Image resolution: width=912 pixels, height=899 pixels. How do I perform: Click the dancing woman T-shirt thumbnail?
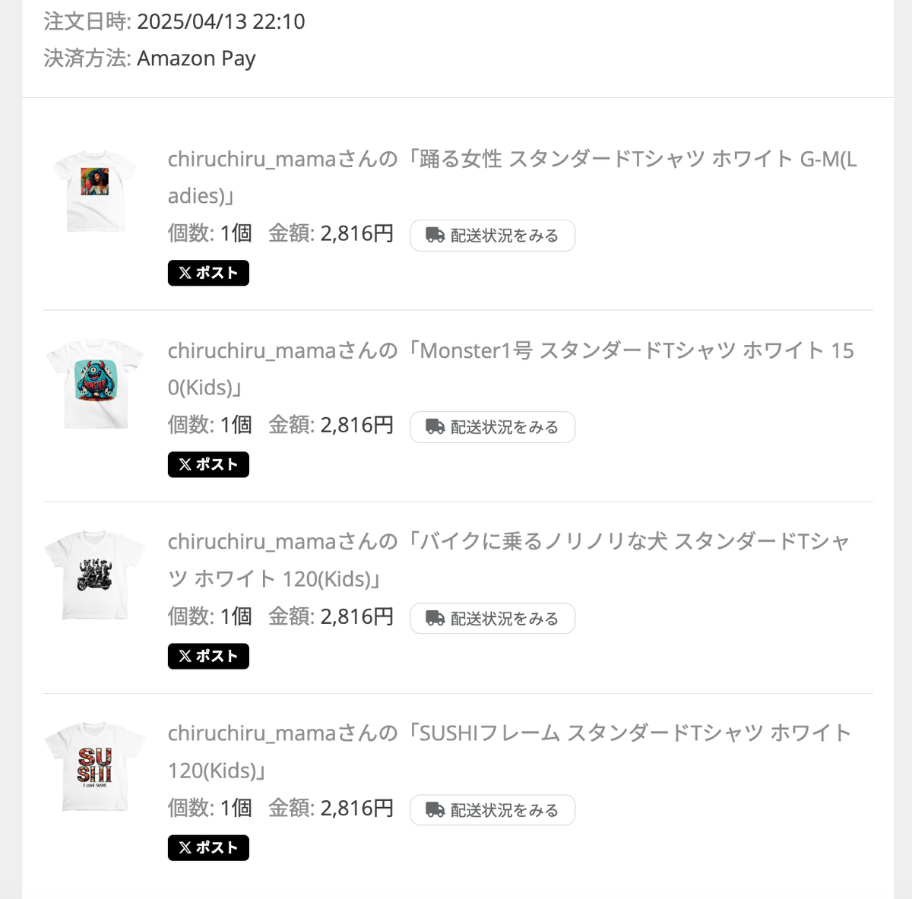point(95,190)
